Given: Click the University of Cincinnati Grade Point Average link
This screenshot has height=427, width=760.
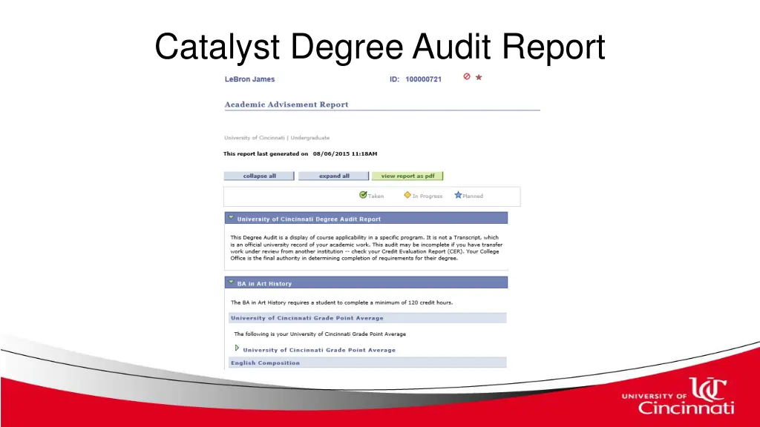Looking at the screenshot, I should click(x=319, y=350).
